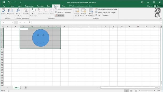Open the Customize Quick Access Toolbar dropdown
This screenshot has height=92, width=163.
pyautogui.click(x=21, y=2)
